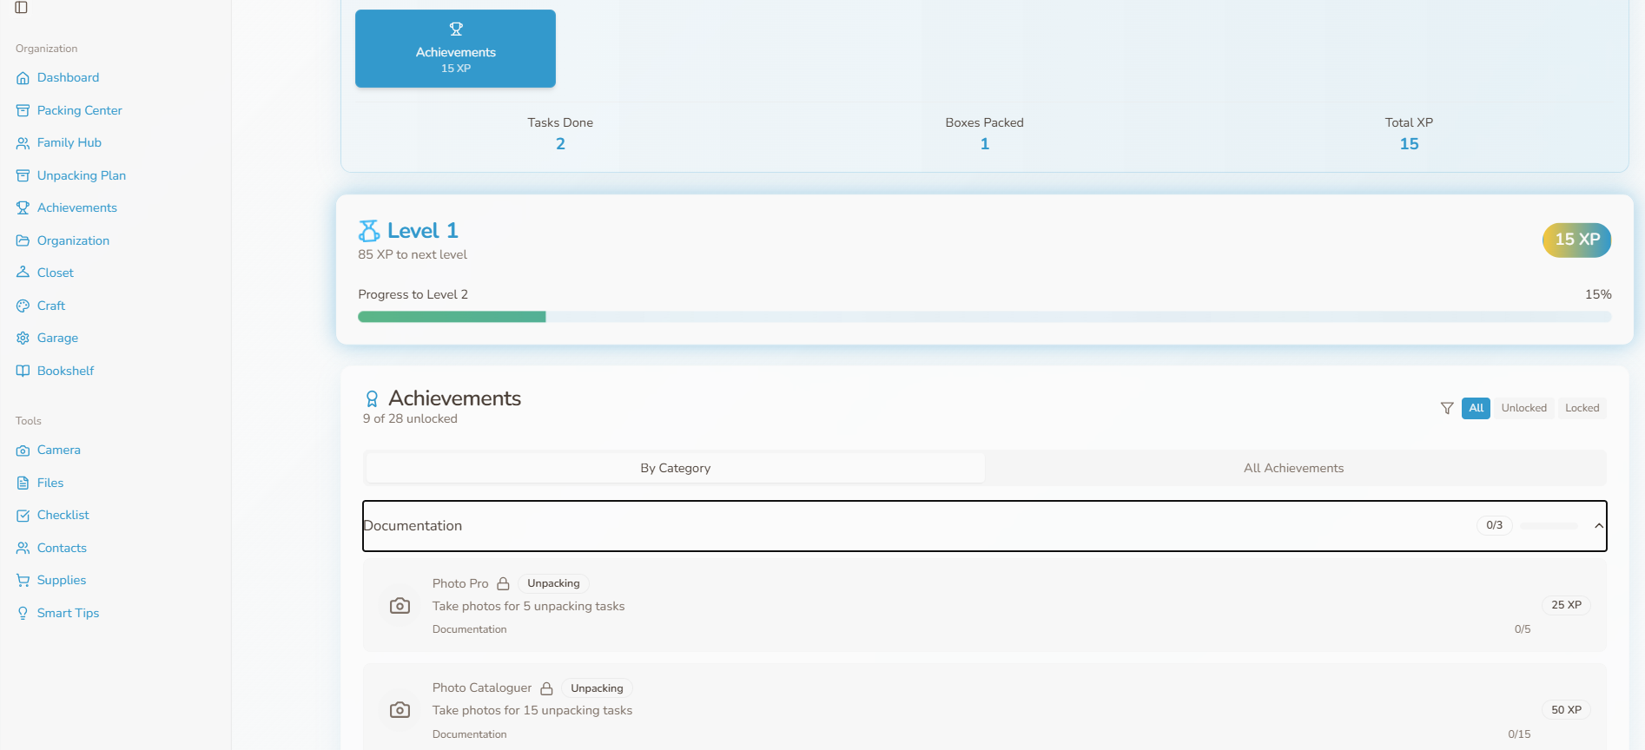
Task: Open the Garage gear icon
Action: point(23,339)
